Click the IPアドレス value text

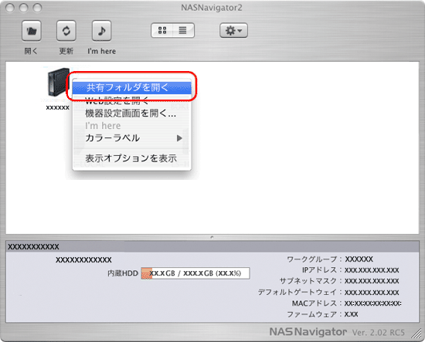[372, 270]
